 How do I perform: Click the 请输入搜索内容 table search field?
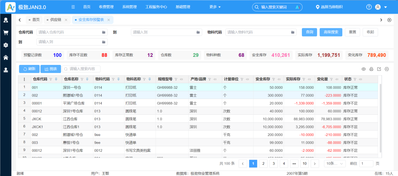point(81,69)
